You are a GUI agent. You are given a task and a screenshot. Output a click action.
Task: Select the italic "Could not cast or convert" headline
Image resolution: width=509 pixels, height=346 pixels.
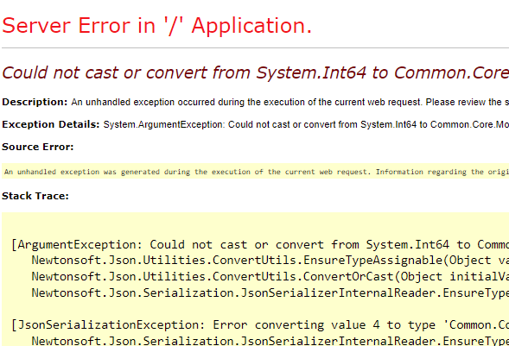[x=256, y=72]
